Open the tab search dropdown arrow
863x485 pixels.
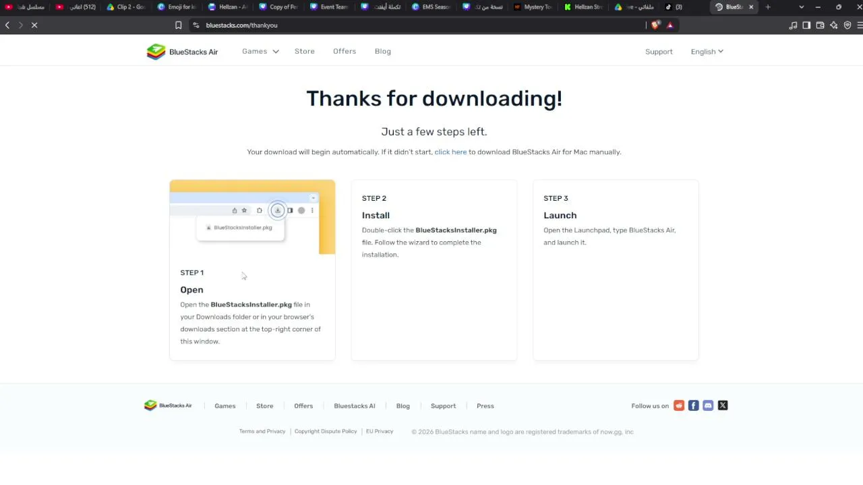(801, 7)
